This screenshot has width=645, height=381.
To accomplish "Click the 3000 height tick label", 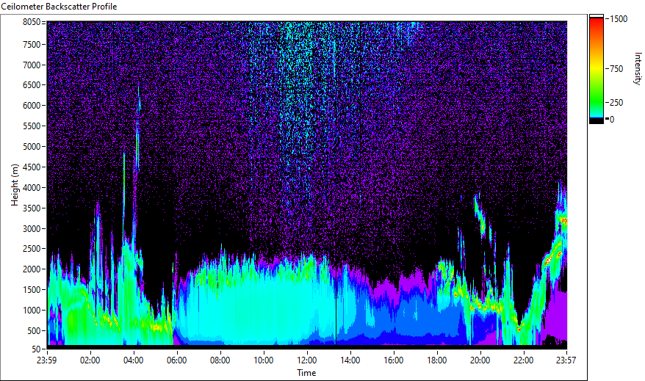I will point(32,228).
